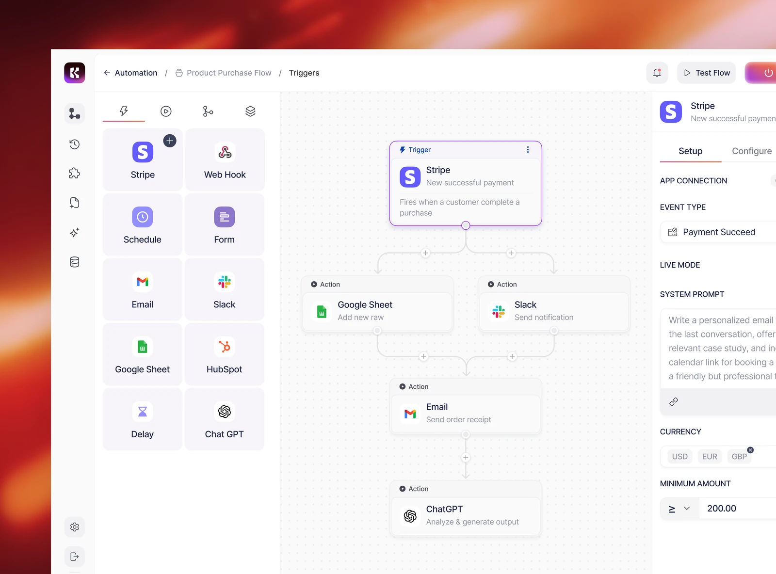Switch to the actions play tab
The width and height of the screenshot is (776, 574).
[166, 112]
